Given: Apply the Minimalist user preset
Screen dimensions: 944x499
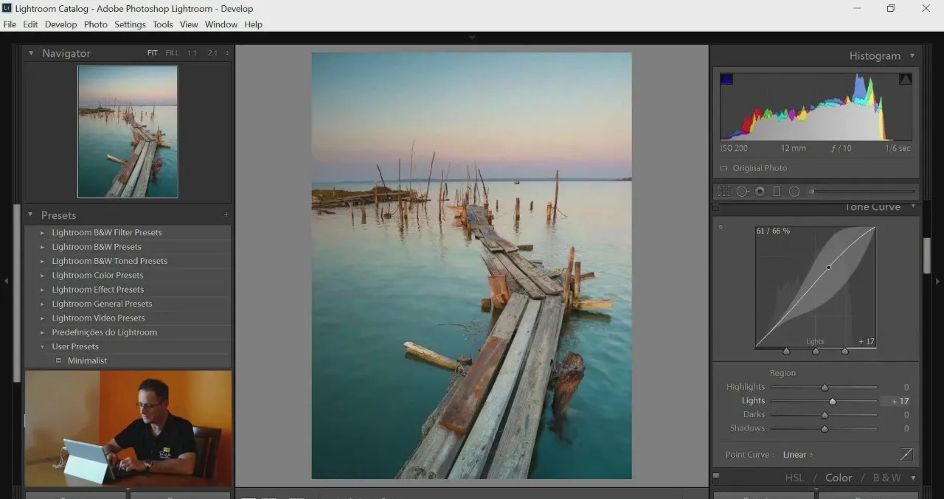Looking at the screenshot, I should (87, 360).
